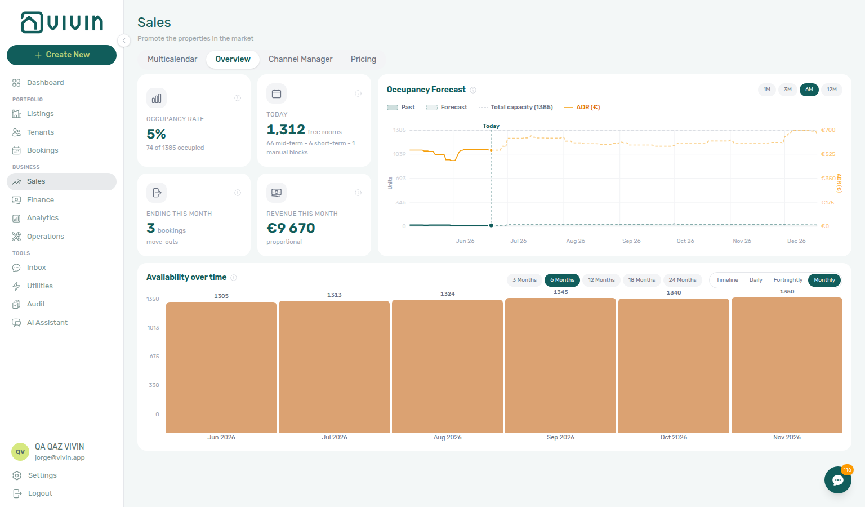Show Occupancy Forecast info tooltip
Image resolution: width=865 pixels, height=507 pixels.
[x=473, y=90]
